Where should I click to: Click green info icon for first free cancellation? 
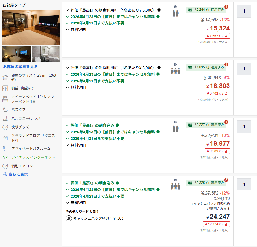click(158, 16)
